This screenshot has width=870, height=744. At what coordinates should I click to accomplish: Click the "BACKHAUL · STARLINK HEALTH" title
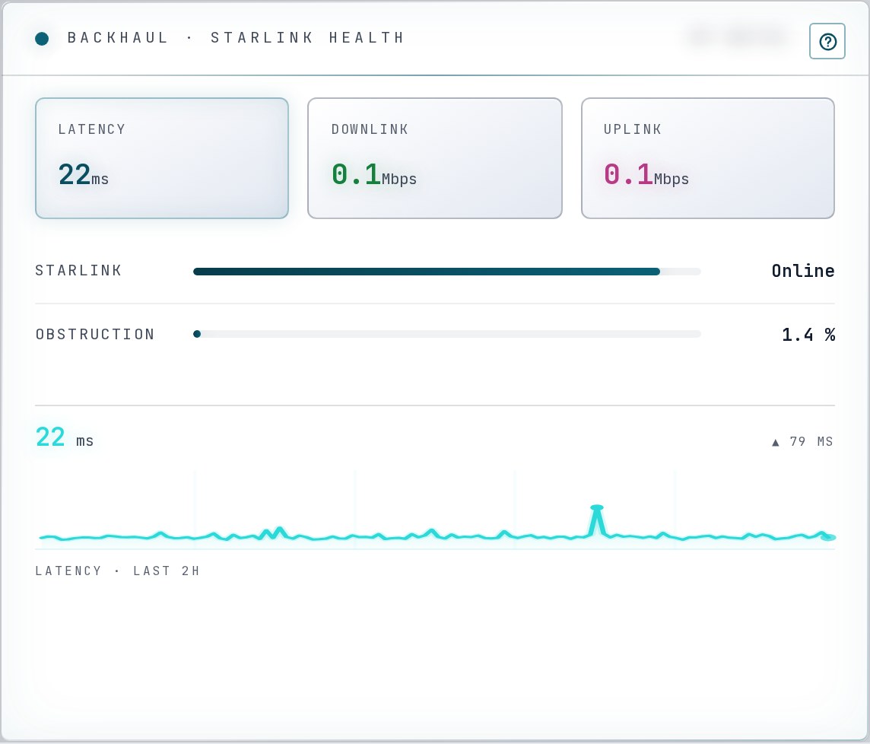(236, 38)
